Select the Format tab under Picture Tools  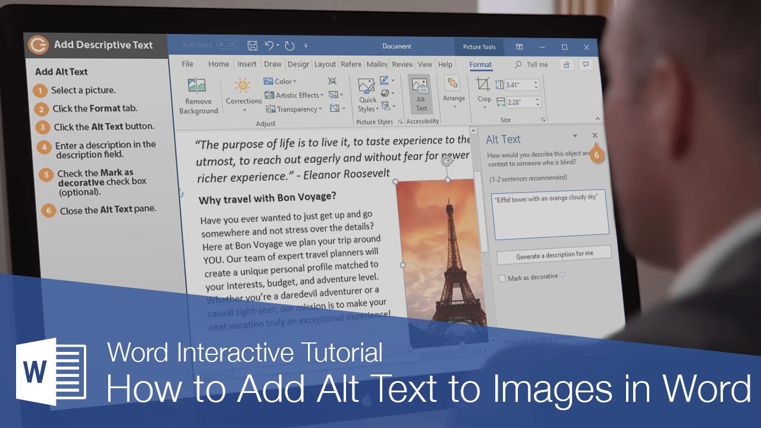point(480,65)
